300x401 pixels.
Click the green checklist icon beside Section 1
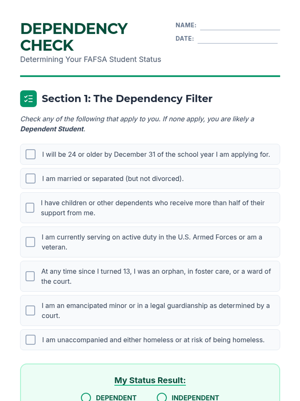tap(28, 99)
